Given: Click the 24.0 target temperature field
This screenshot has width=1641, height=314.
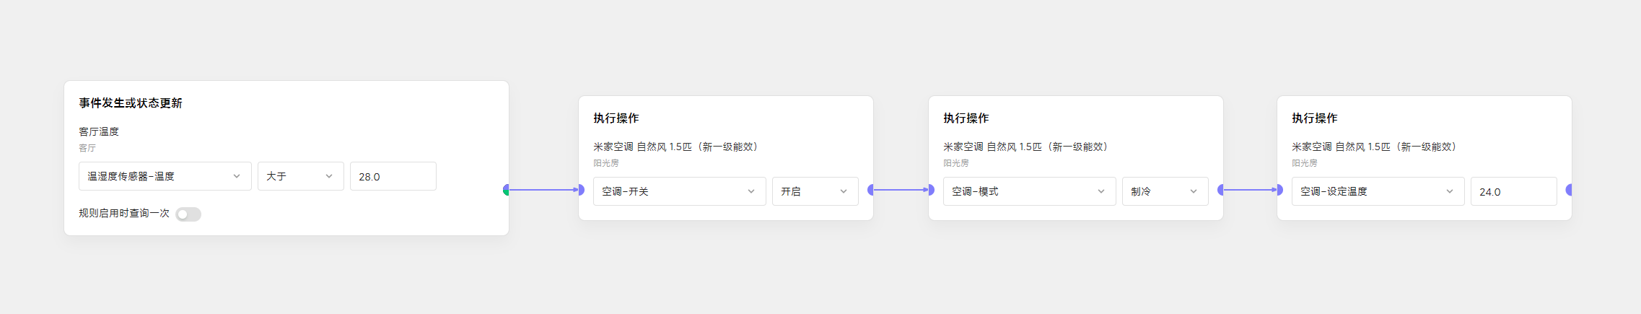Looking at the screenshot, I should click(1514, 191).
